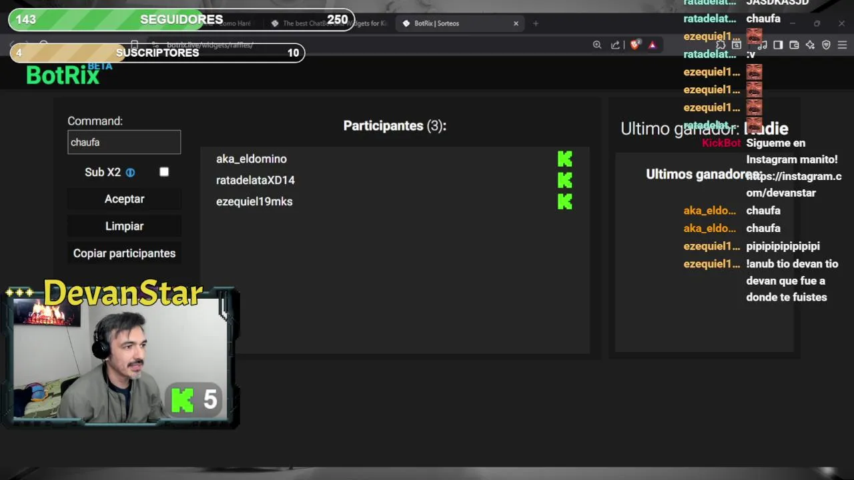Screen dimensions: 854x480
Task: Open the browser zoom magnifier icon
Action: 597,45
